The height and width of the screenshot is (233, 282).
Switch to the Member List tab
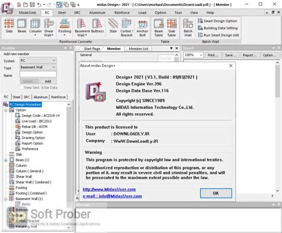click(x=139, y=49)
